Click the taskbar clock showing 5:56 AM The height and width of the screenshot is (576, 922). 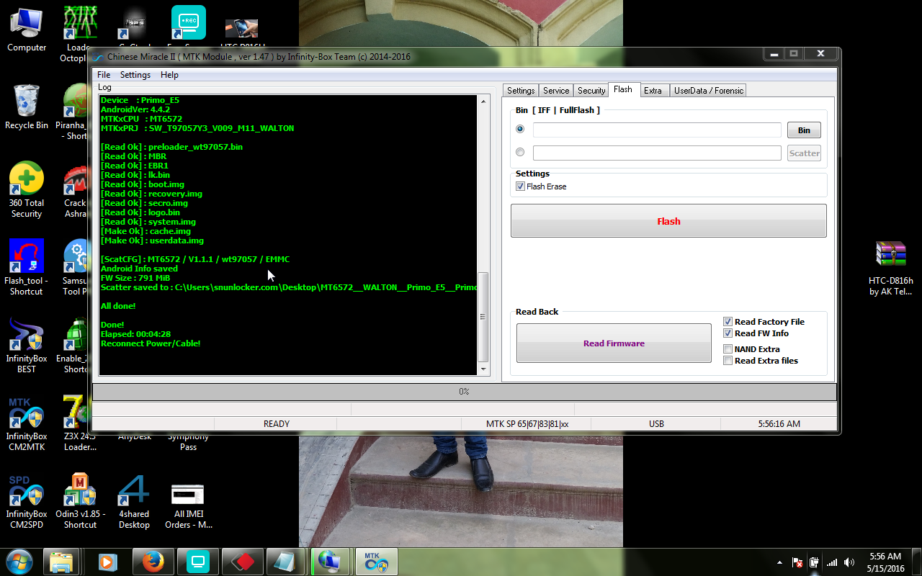[x=885, y=562]
